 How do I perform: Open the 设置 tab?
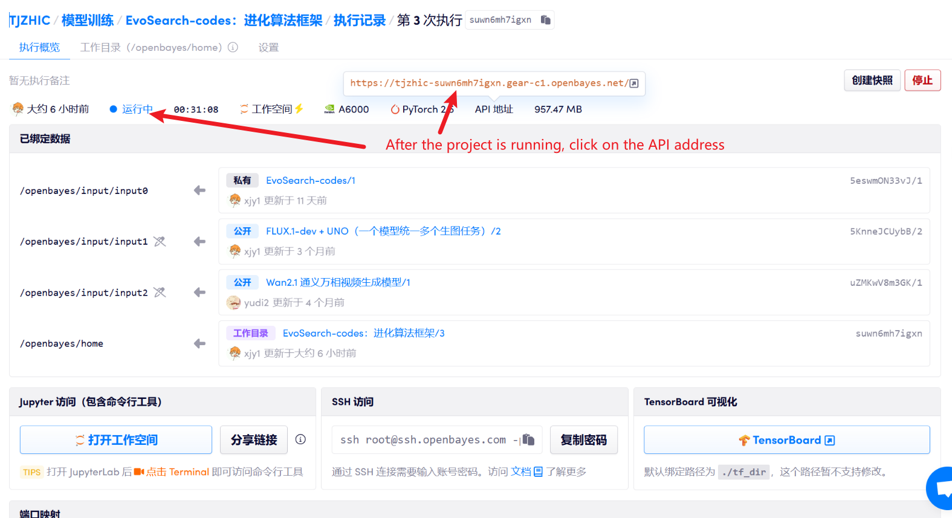[x=268, y=47]
